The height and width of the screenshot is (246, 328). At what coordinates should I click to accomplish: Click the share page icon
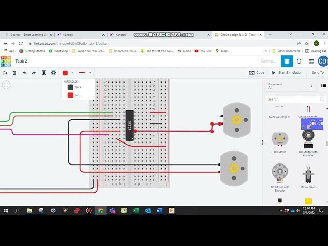299,43
